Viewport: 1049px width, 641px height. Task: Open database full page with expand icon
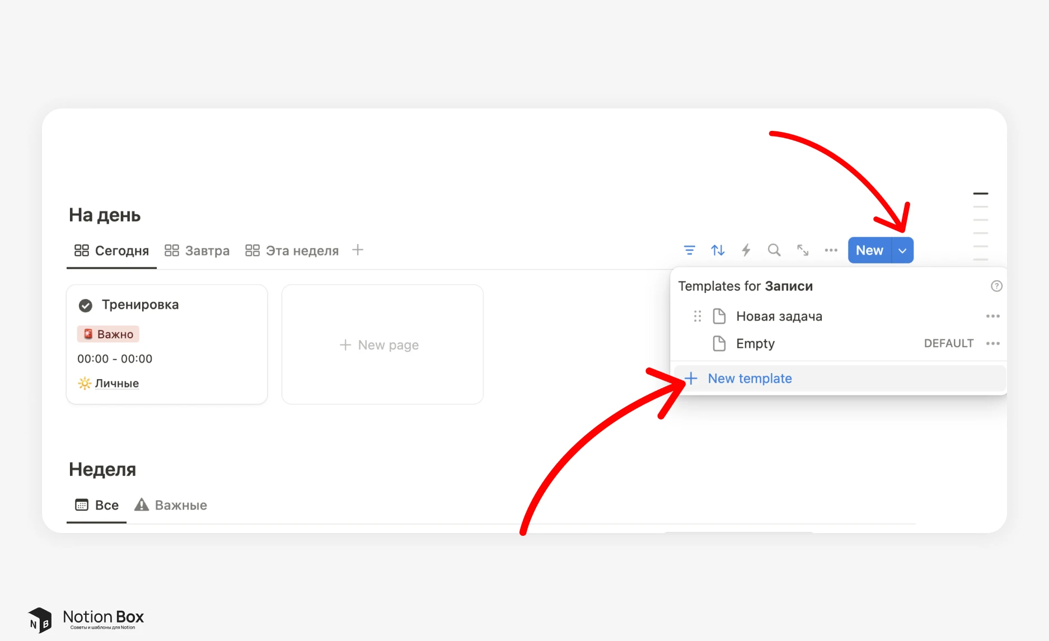pos(803,251)
